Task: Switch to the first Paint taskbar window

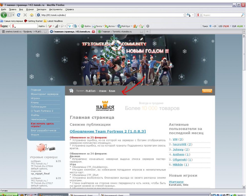Action: (84, 195)
